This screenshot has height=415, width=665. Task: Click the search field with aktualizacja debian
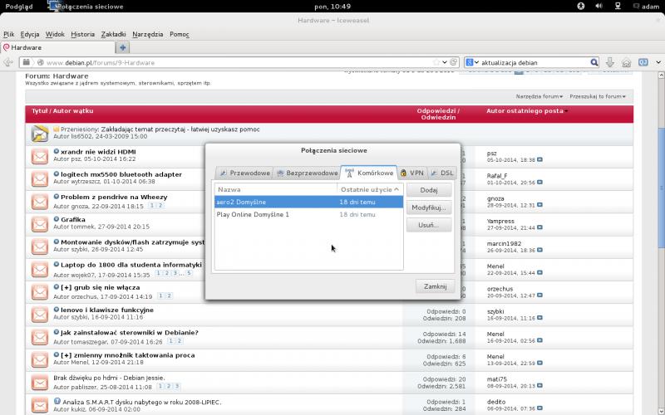click(532, 62)
